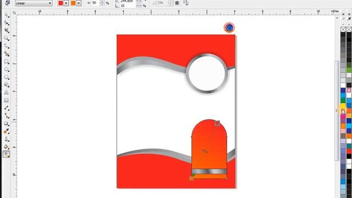The height and width of the screenshot is (198, 352).
Task: Click the vertical scrollbar thumb
Action: [x=337, y=111]
